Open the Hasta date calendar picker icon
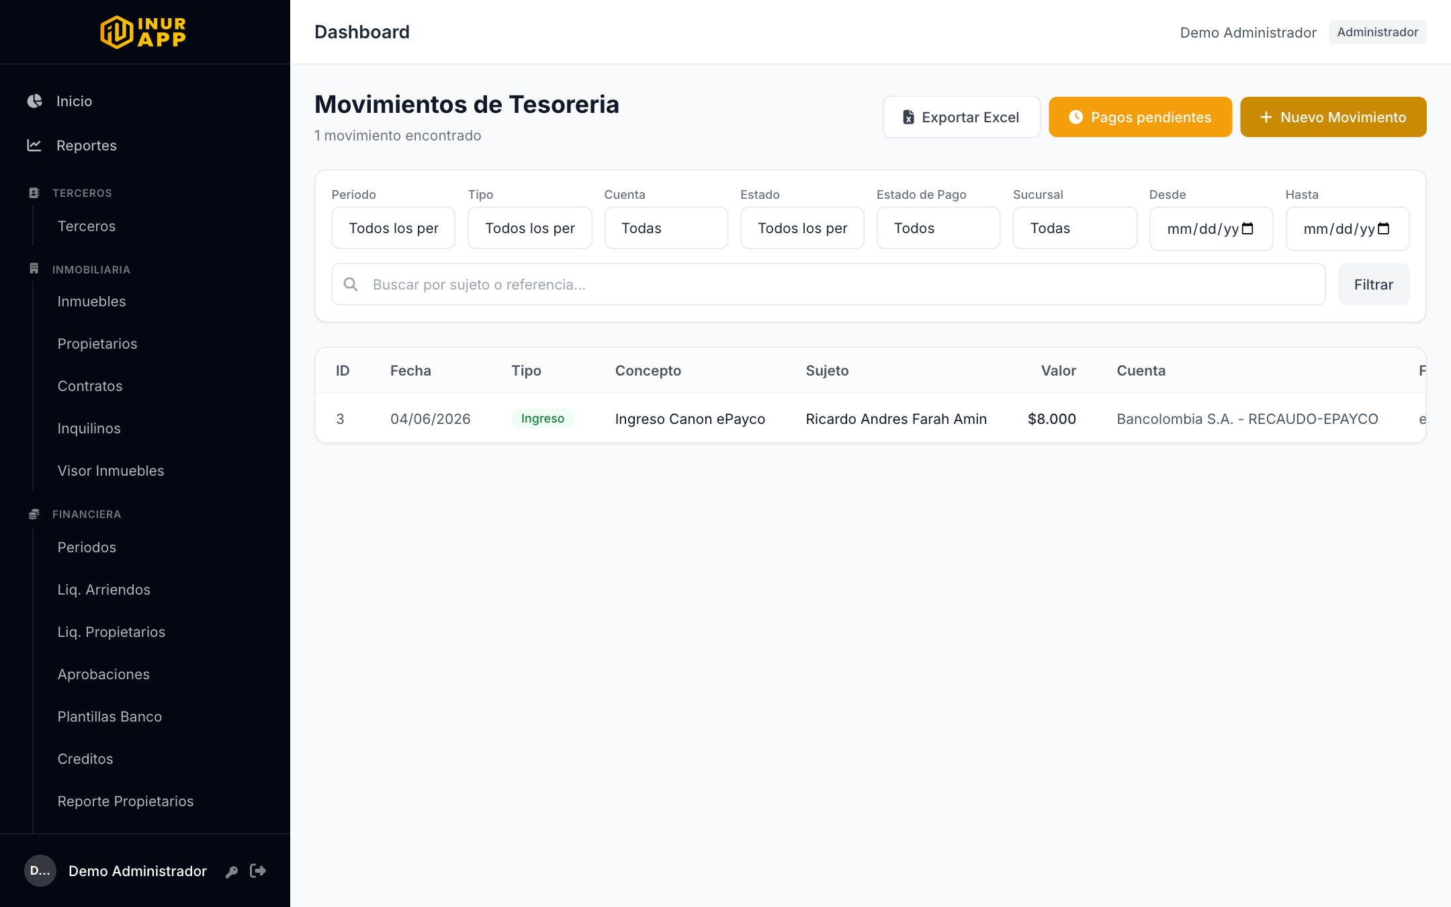Viewport: 1451px width, 907px height. pyautogui.click(x=1384, y=228)
